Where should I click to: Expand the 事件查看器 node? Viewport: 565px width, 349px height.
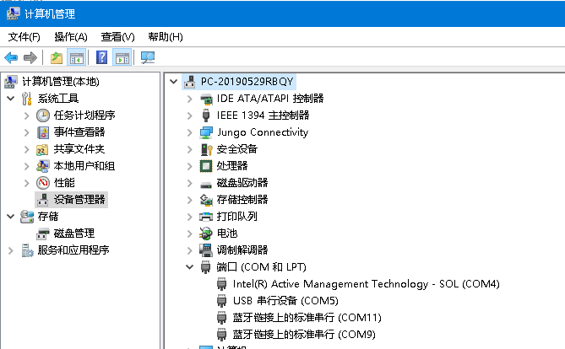[x=27, y=132]
